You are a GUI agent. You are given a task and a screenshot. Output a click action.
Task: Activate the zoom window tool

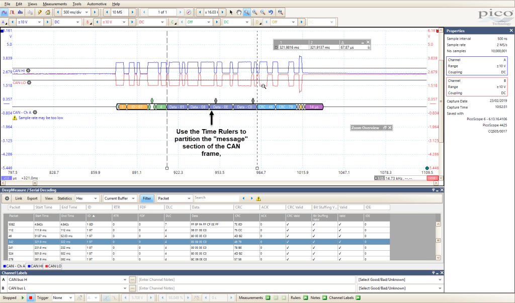coord(246,12)
